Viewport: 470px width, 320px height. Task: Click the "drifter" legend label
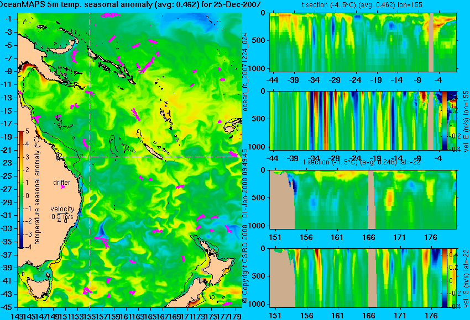(x=62, y=183)
